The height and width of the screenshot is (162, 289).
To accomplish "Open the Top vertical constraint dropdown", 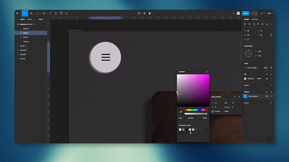I will click(x=260, y=56).
